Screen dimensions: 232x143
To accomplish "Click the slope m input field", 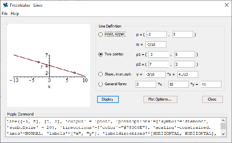I will click(156, 44).
